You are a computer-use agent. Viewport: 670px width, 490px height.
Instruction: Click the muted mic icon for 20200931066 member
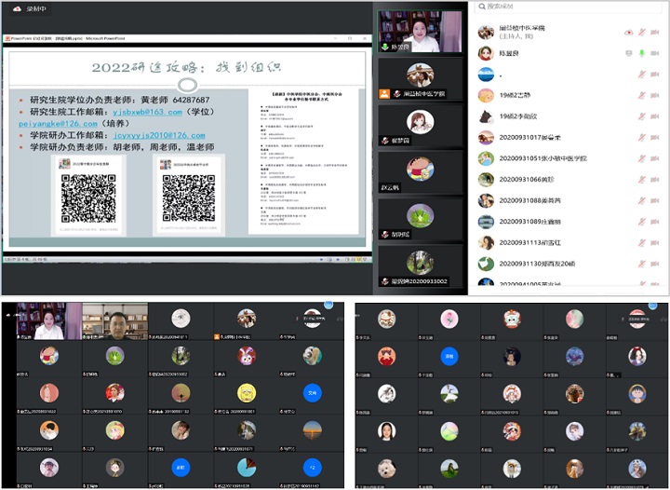coord(641,179)
